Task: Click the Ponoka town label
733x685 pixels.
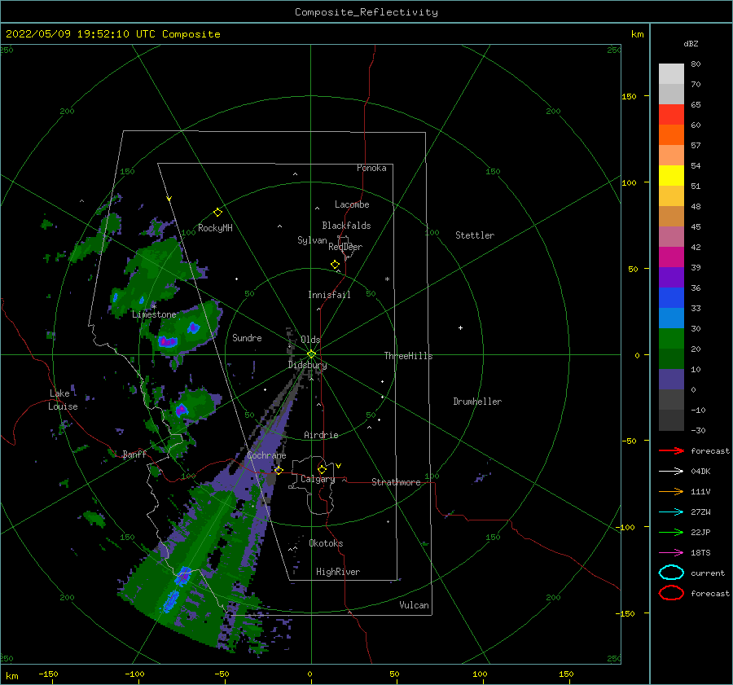Action: pyautogui.click(x=371, y=168)
